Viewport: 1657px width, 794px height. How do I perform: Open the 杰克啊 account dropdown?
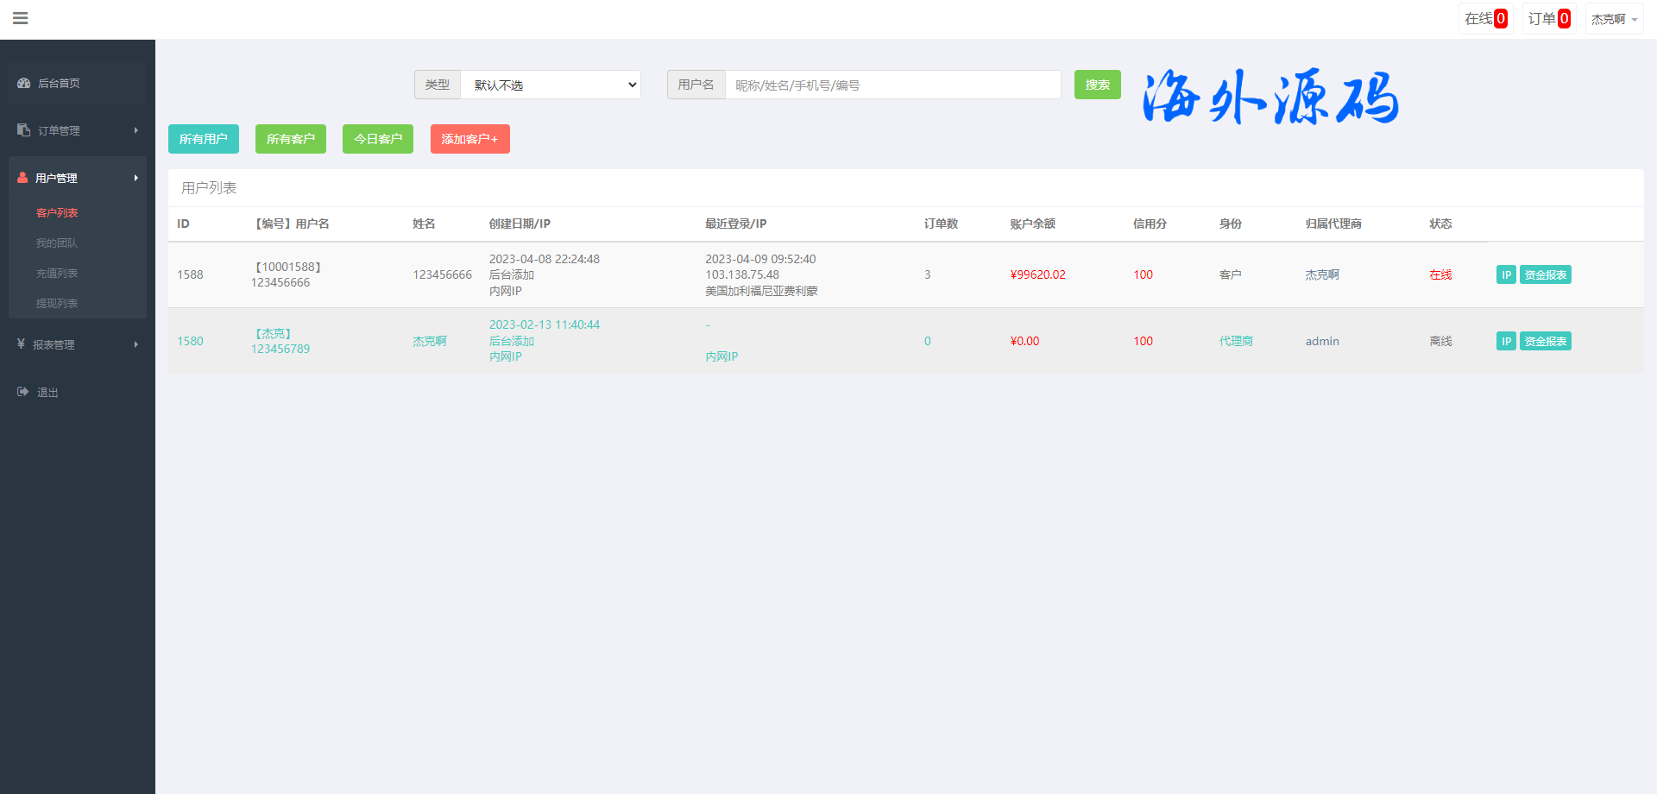[1614, 19]
